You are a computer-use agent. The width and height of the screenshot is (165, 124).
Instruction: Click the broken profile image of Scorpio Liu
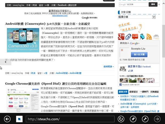point(125,52)
